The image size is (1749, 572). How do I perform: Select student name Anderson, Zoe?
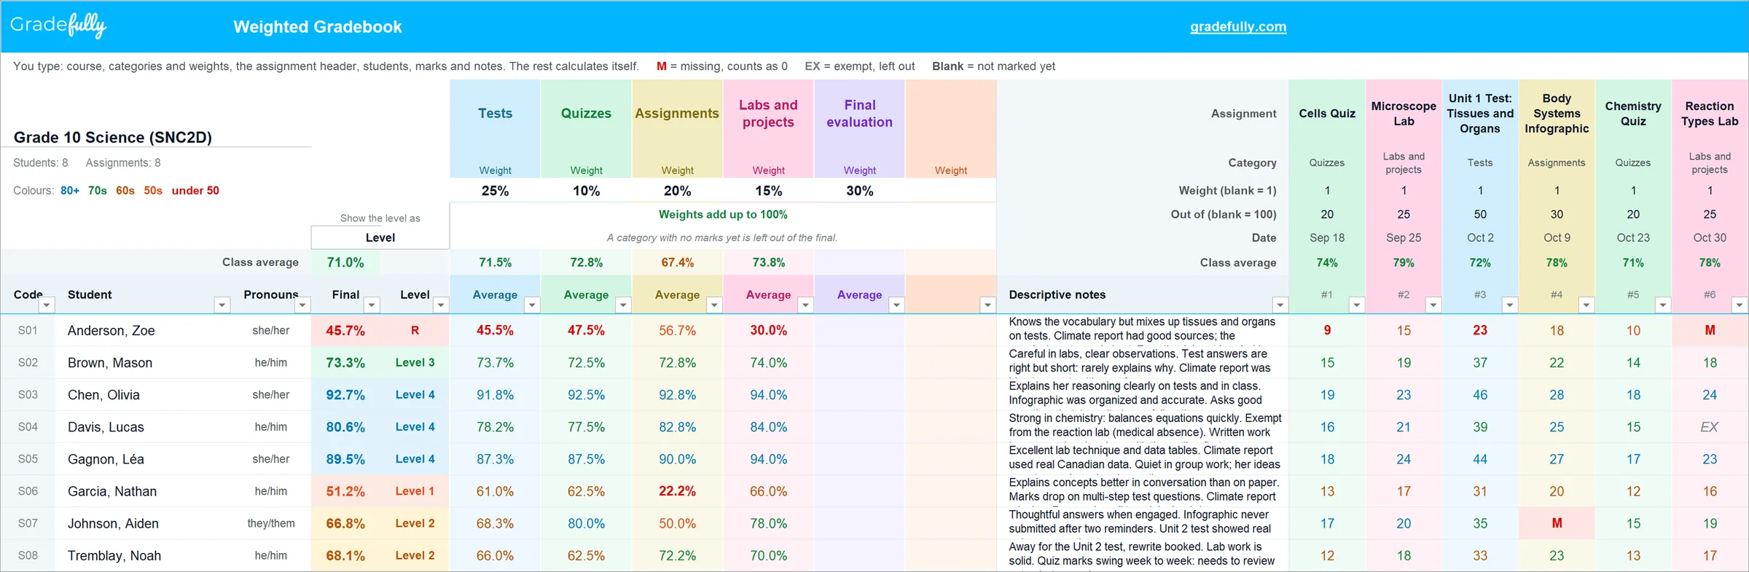[x=111, y=331]
